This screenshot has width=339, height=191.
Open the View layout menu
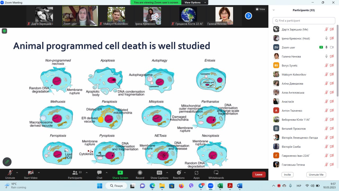260,9
